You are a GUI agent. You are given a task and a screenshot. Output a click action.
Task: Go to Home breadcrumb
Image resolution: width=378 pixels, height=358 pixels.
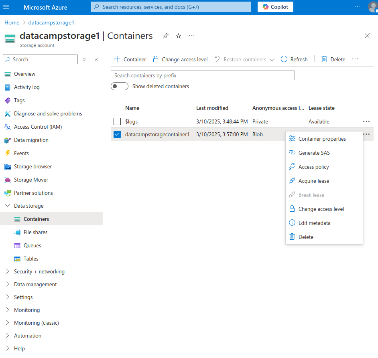(12, 22)
